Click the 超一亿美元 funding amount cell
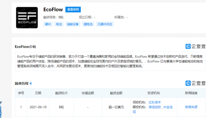 (x=116, y=107)
